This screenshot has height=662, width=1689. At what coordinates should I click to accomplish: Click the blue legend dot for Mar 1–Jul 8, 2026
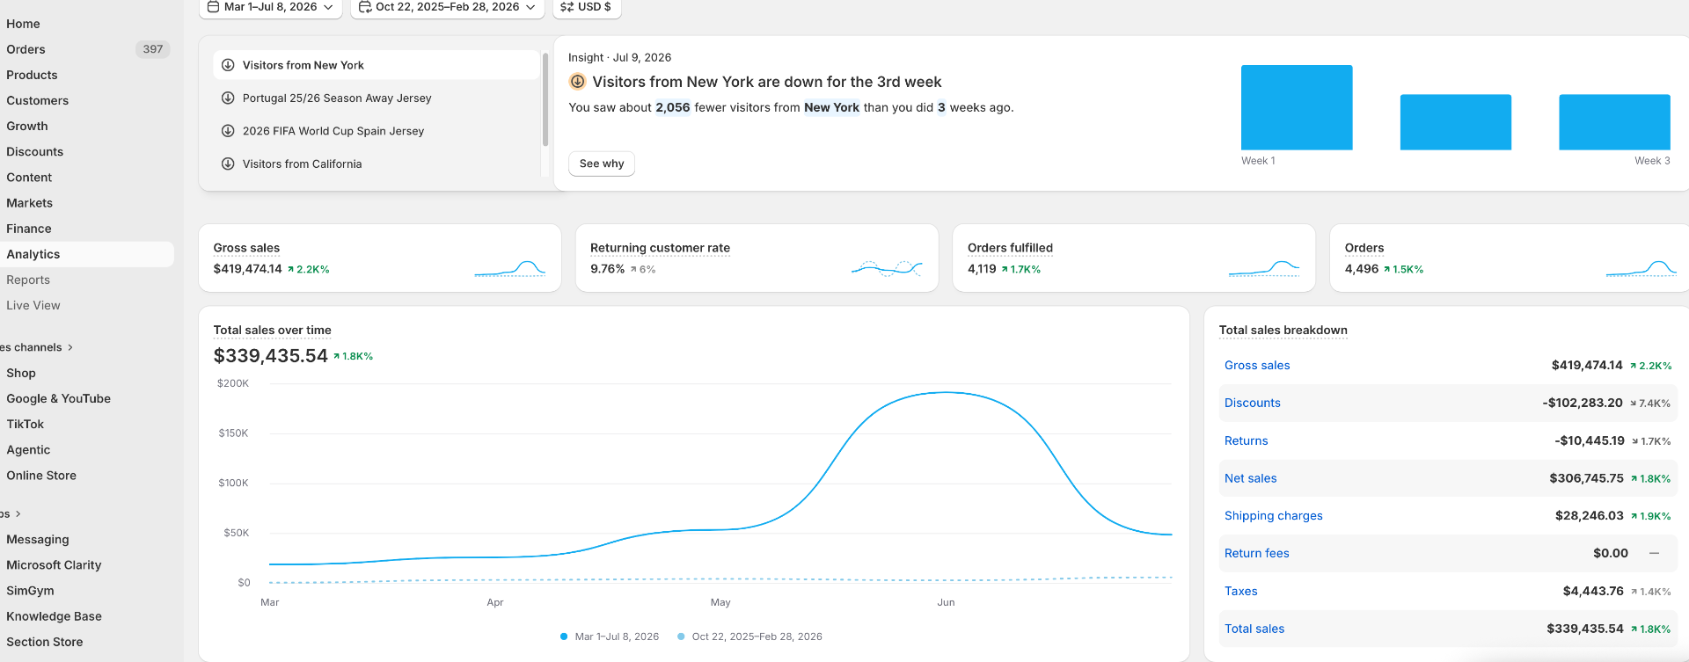[x=564, y=637]
